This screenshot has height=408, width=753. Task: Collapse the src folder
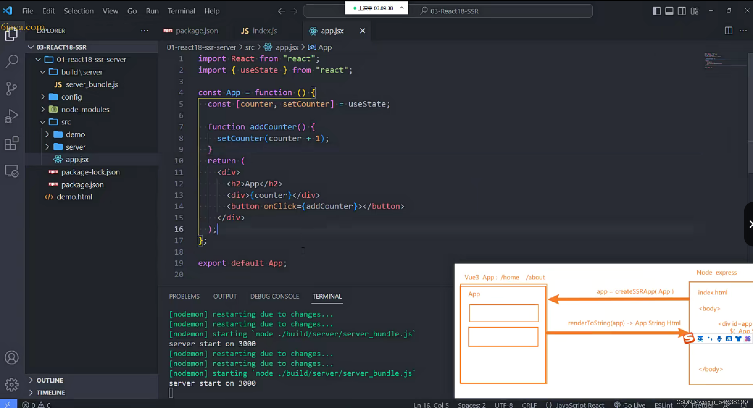click(x=66, y=122)
